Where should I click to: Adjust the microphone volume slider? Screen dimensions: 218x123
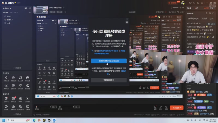point(45,107)
